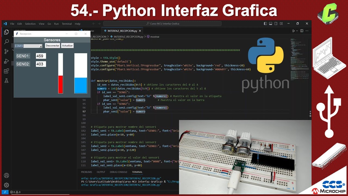The width and height of the screenshot is (348, 196).
Task: Open the Explorer view in the activity bar
Action: tap(7, 32)
